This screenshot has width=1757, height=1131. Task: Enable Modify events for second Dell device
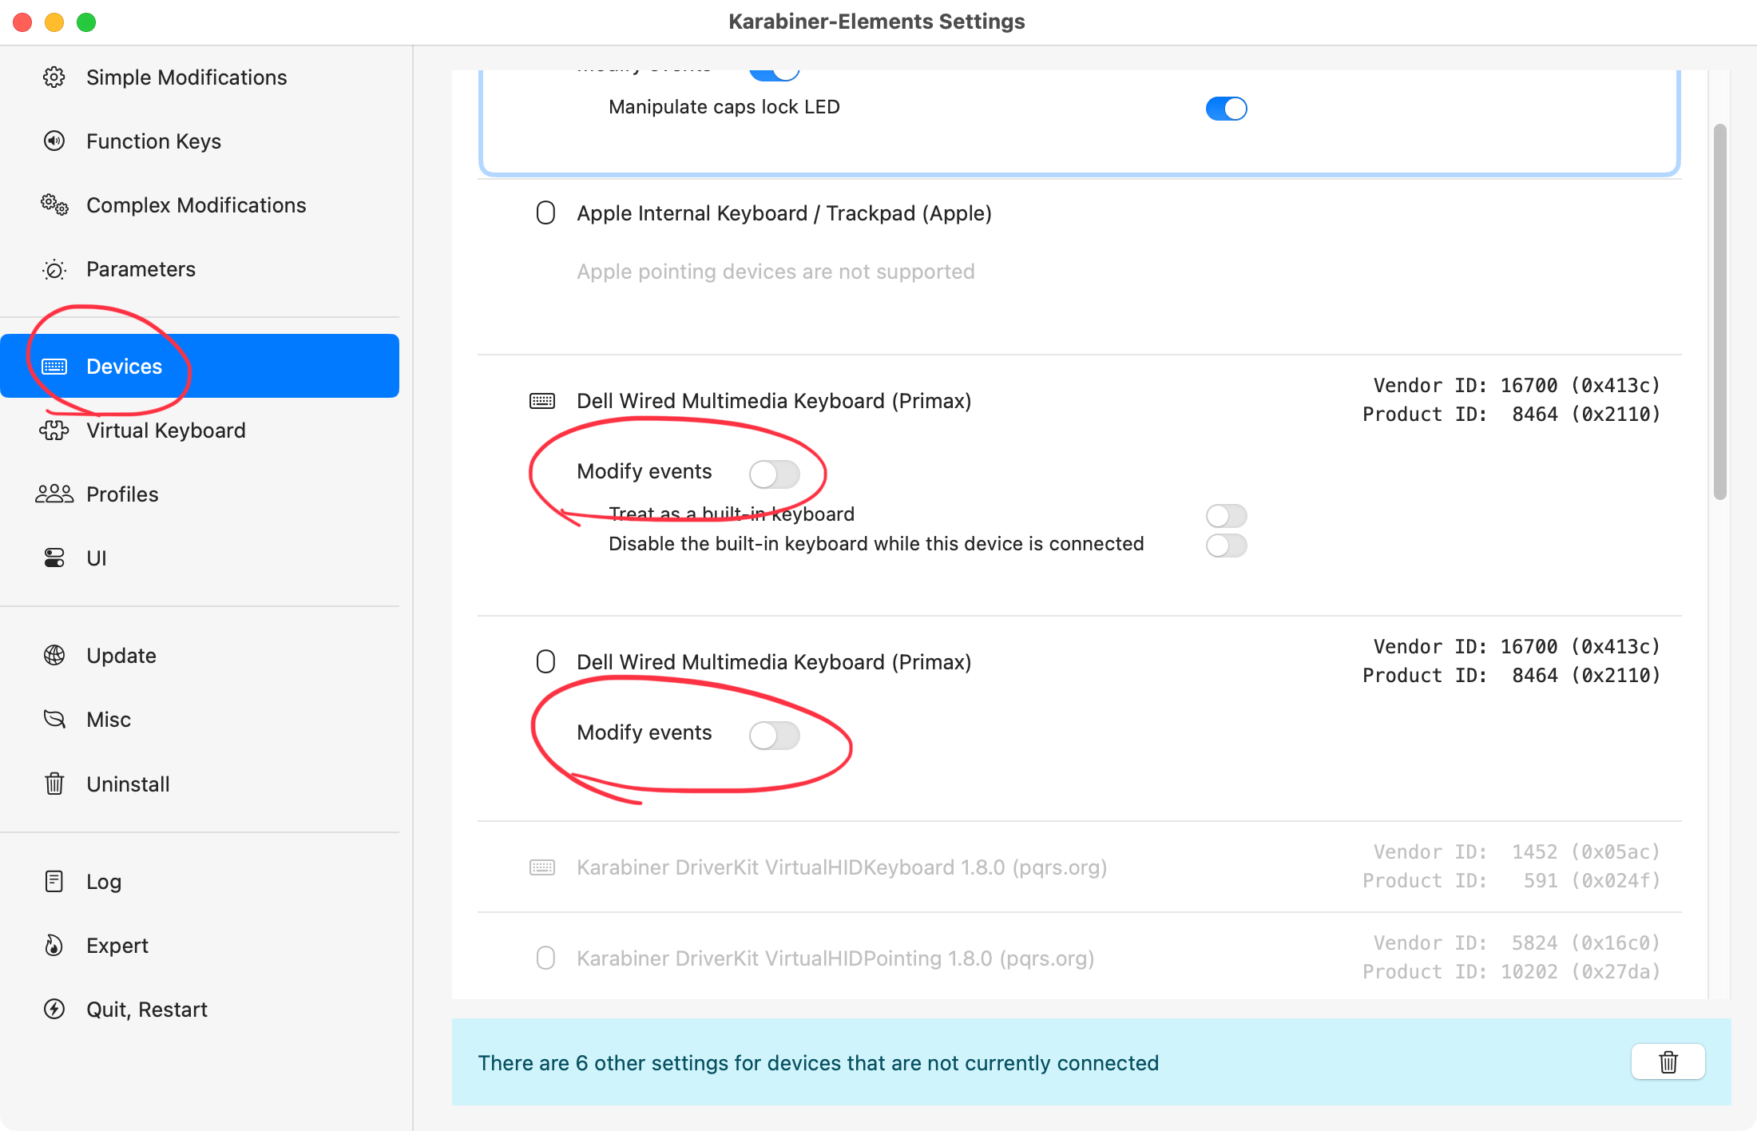point(774,735)
